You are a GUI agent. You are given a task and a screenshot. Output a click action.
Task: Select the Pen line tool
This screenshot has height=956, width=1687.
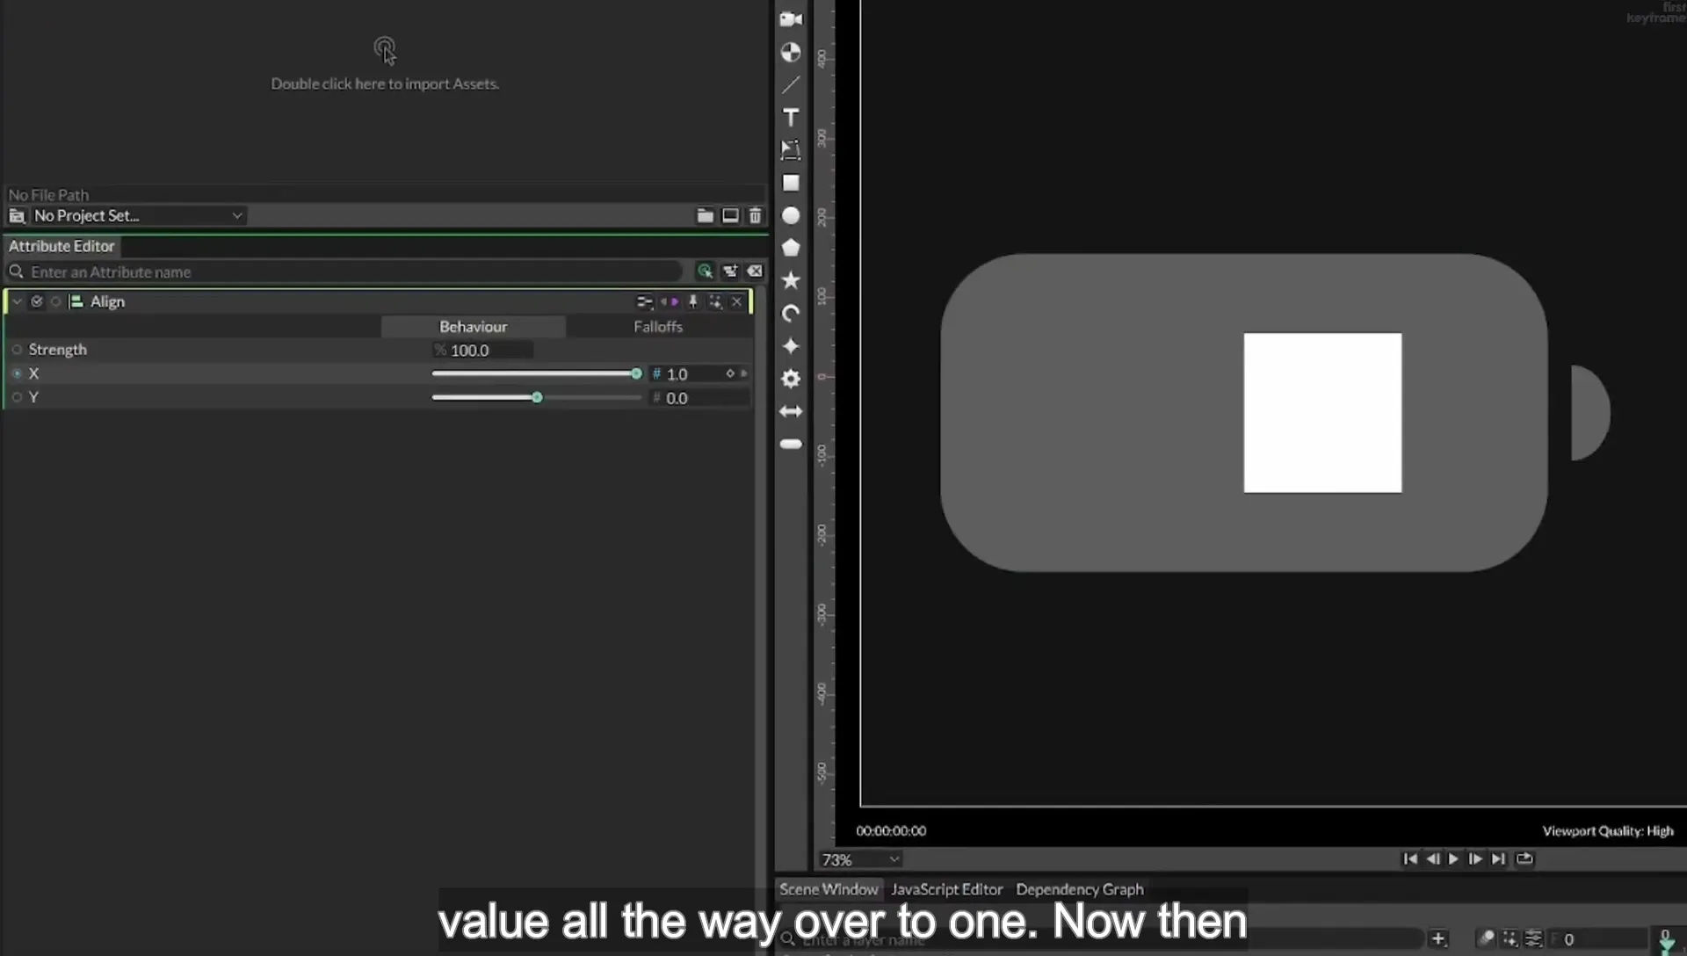coord(791,85)
